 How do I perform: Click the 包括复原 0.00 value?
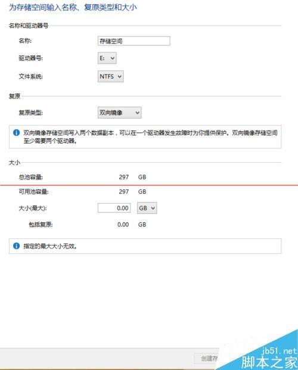point(123,225)
